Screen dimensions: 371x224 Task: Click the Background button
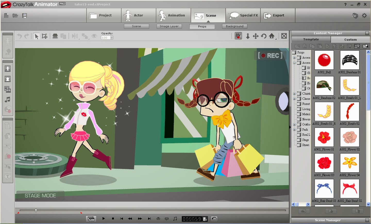pyautogui.click(x=235, y=26)
